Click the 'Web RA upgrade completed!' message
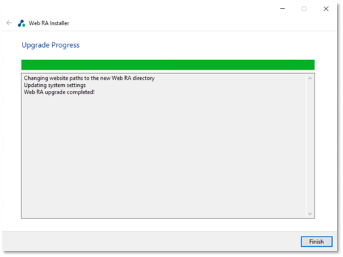This screenshot has height=257, width=343. tap(59, 92)
